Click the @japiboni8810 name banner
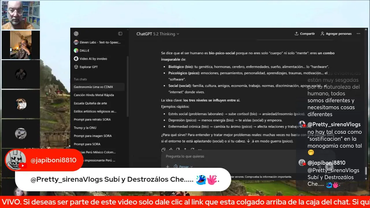This screenshot has height=208, width=370. tap(44, 160)
